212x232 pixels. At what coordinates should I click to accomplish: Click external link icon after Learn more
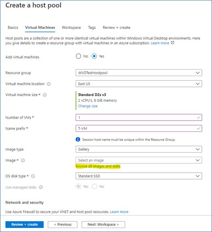click(x=172, y=43)
